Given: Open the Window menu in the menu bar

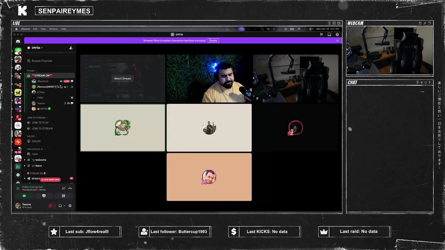Looking at the screenshot, I should [x=53, y=29].
